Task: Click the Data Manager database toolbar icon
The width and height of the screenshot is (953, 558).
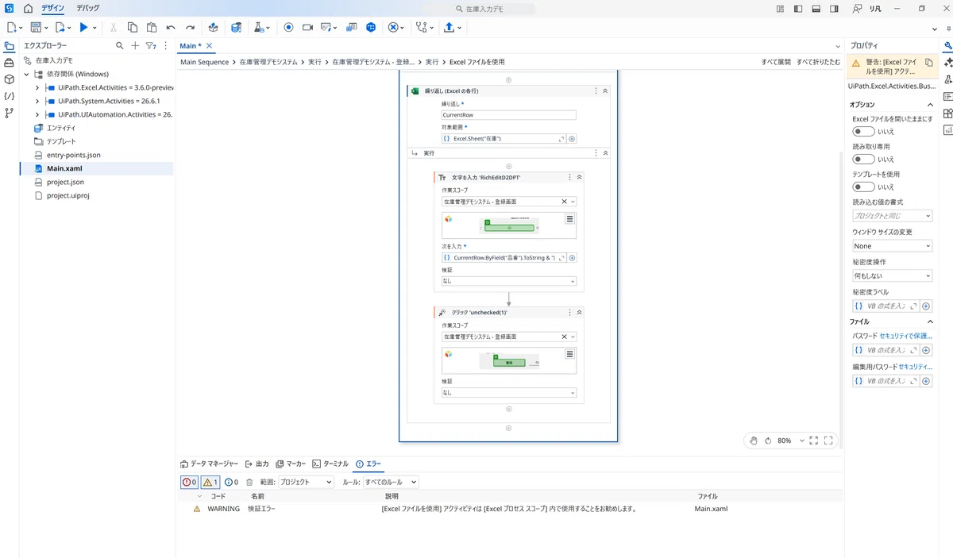Action: click(236, 27)
